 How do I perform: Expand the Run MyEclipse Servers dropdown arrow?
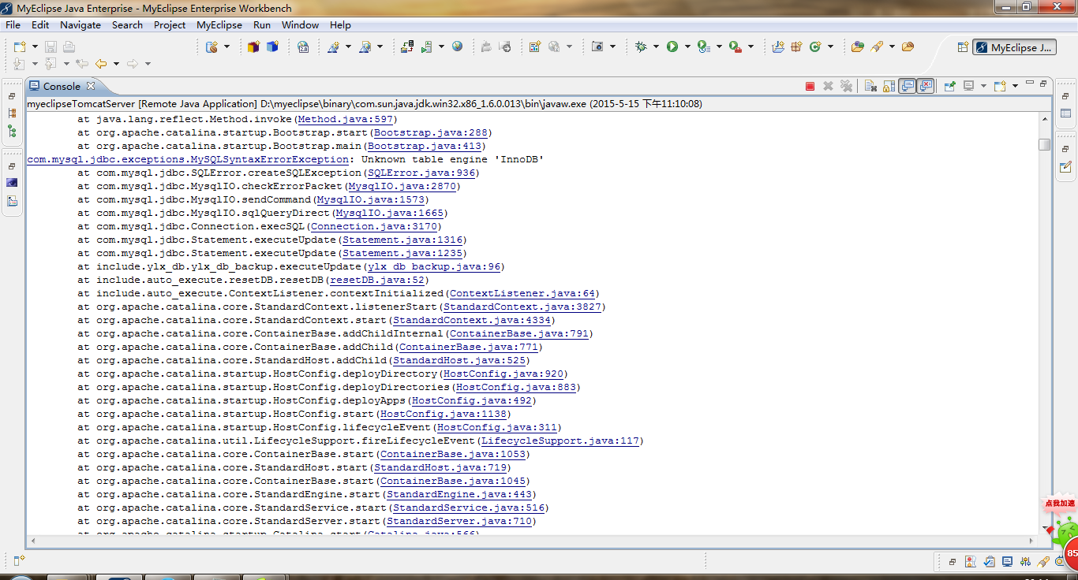441,46
